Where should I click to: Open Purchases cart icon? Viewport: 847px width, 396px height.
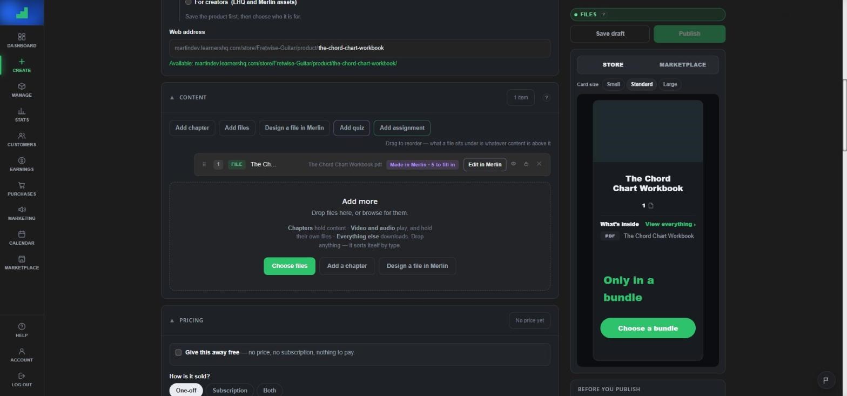tap(22, 185)
